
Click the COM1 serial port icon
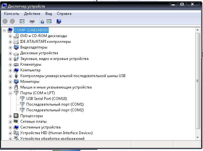(22, 104)
